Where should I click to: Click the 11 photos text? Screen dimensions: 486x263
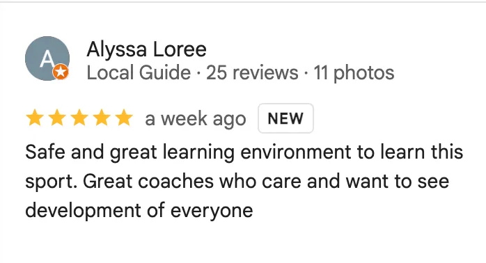coord(354,73)
